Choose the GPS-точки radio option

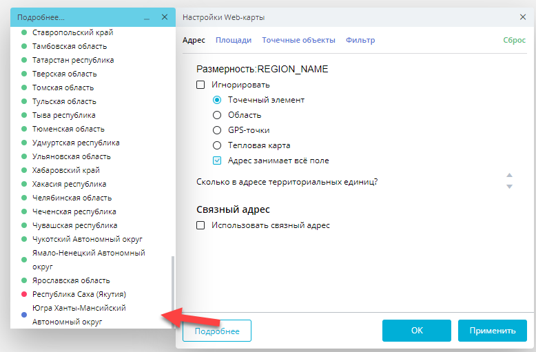[217, 130]
